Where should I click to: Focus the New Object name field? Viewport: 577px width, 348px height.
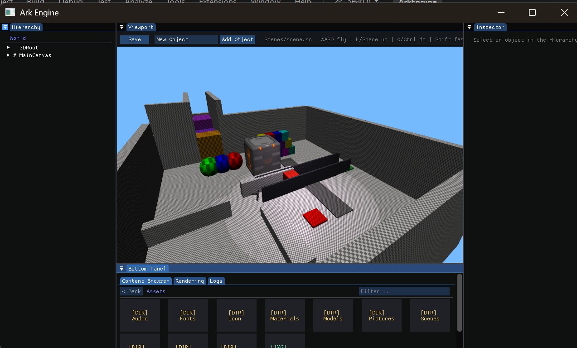tap(186, 39)
